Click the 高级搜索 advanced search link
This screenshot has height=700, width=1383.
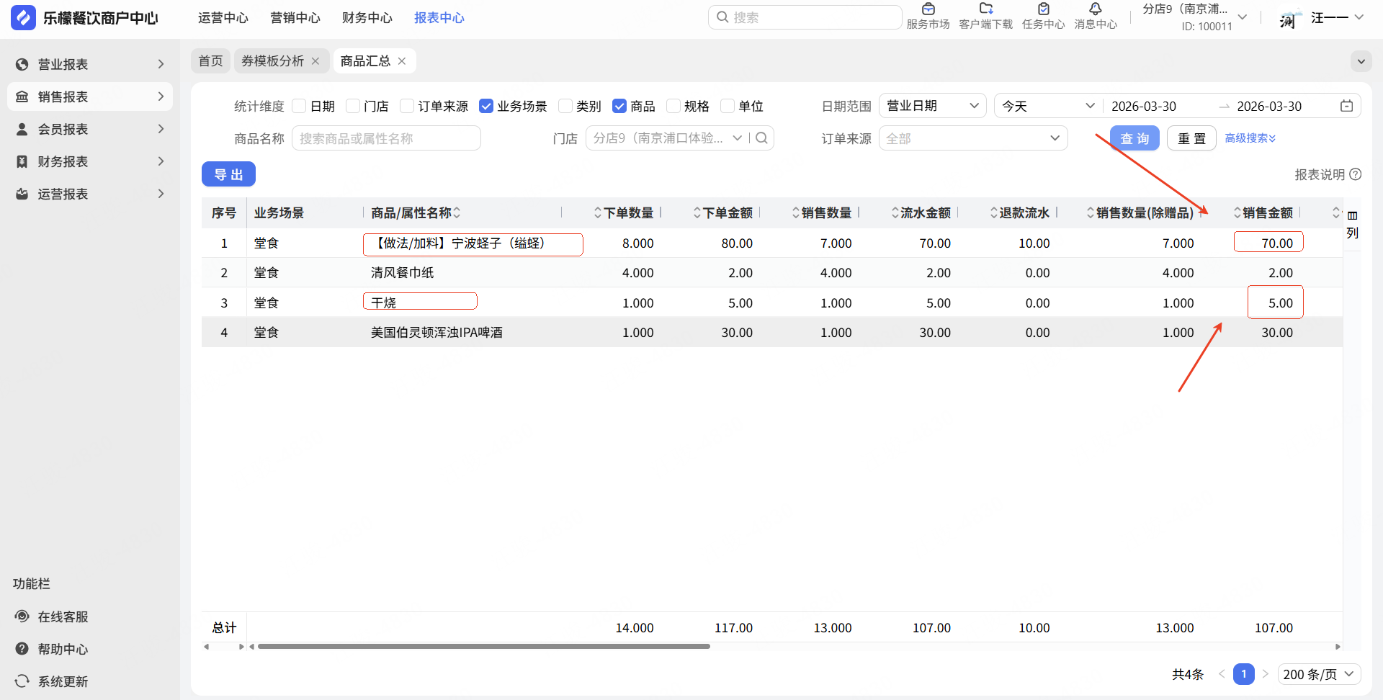(x=1250, y=138)
